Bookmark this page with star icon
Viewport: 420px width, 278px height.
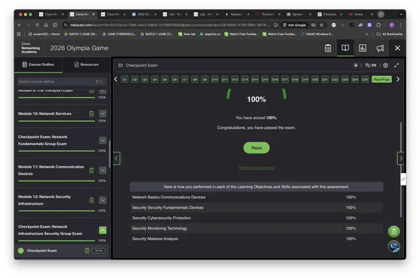coord(321,25)
